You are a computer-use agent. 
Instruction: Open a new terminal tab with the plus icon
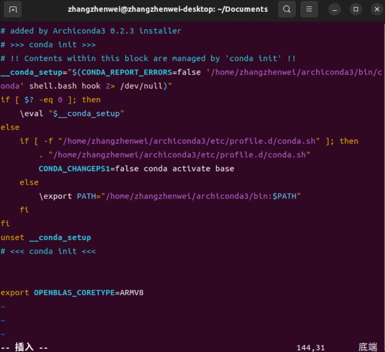12,9
